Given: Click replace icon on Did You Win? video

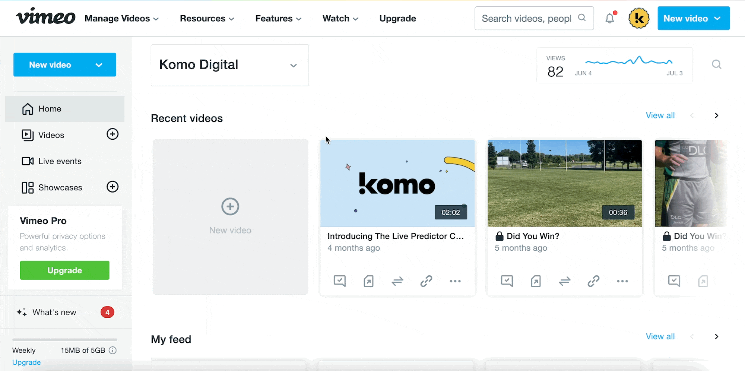Looking at the screenshot, I should (565, 281).
